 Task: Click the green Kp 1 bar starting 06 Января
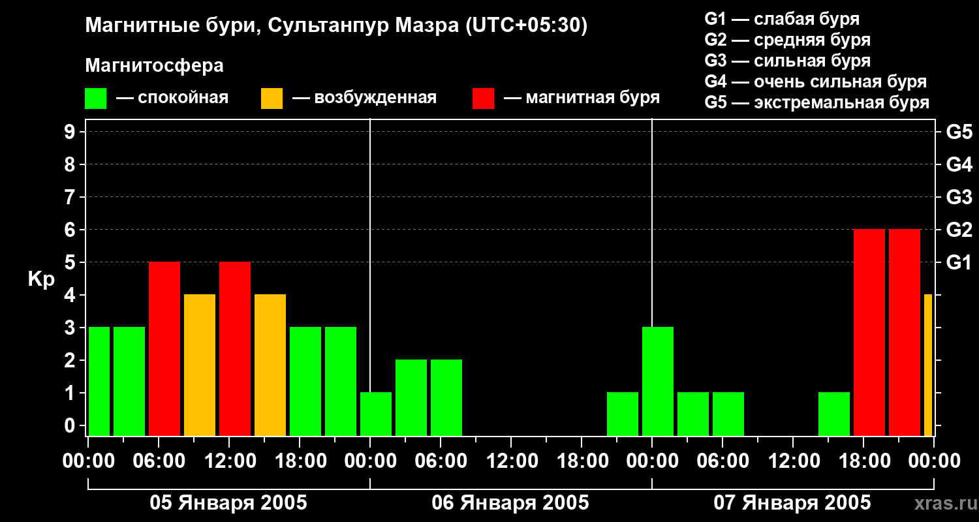(376, 414)
